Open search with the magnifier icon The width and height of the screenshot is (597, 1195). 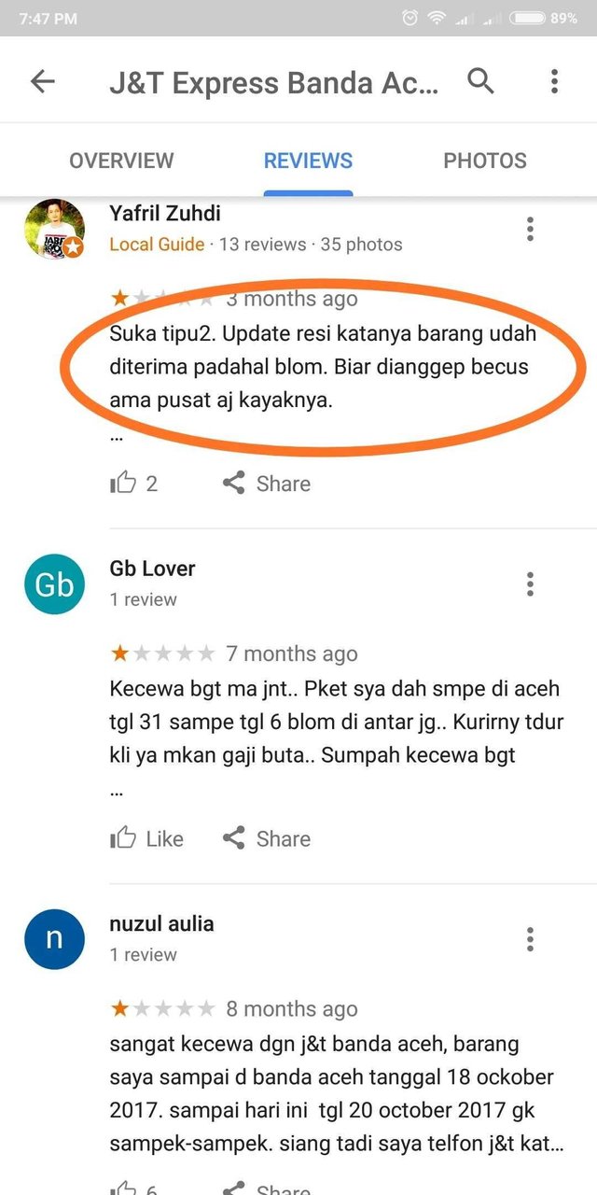480,81
